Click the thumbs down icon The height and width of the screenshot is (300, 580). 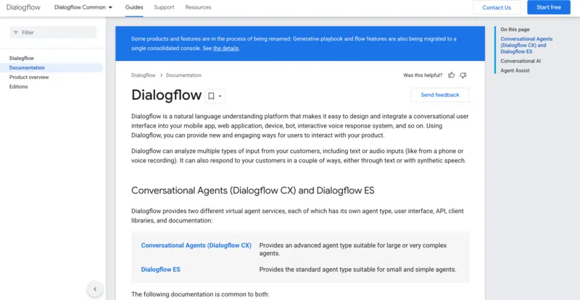pyautogui.click(x=463, y=75)
